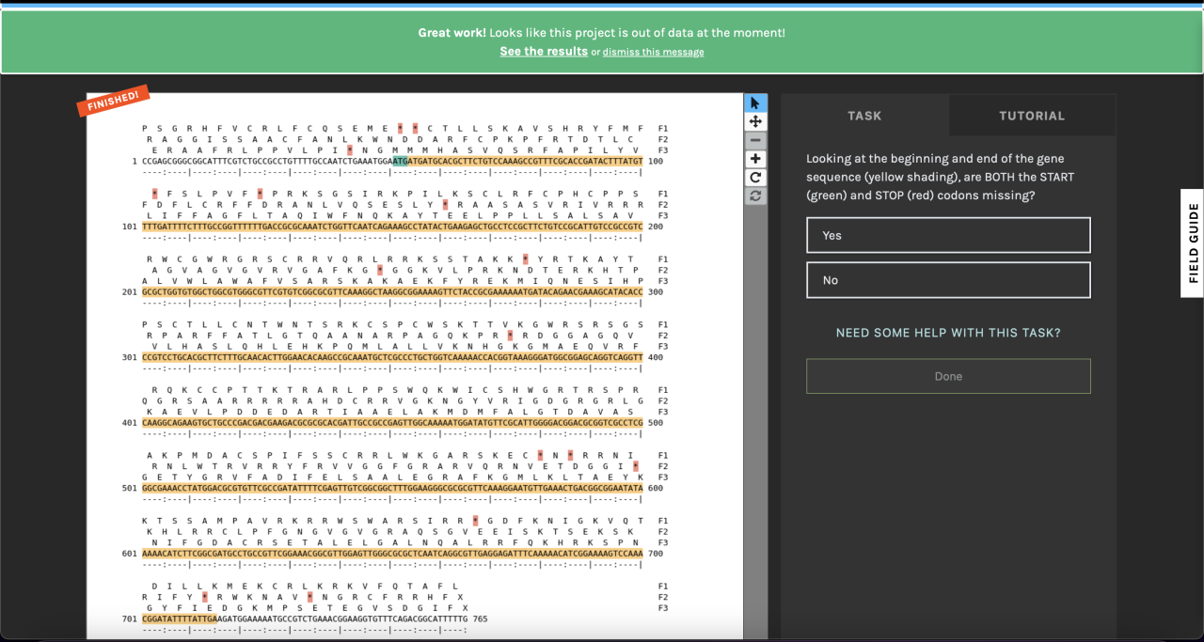Click the zoom in plus button
The image size is (1204, 642).
(755, 159)
